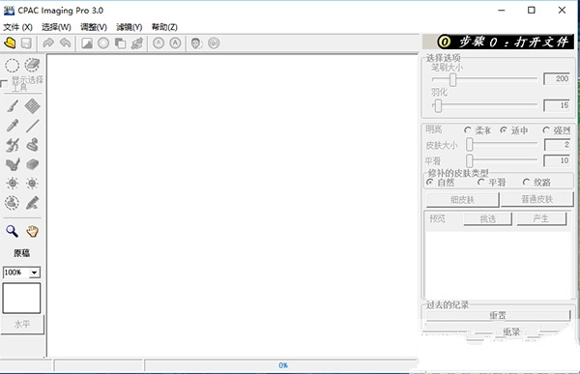Image resolution: width=580 pixels, height=374 pixels.
Task: Select the dashed circle stamp tool
Action: [13, 203]
